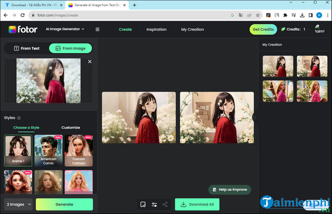The height and width of the screenshot is (214, 332).
Task: Select the From Text mode
Action: (x=27, y=48)
